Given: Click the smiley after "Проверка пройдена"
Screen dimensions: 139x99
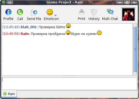Looking at the screenshot, I should (68, 33).
